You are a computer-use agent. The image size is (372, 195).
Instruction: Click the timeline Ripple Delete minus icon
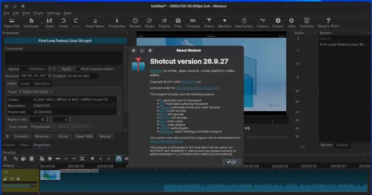pos(58,159)
